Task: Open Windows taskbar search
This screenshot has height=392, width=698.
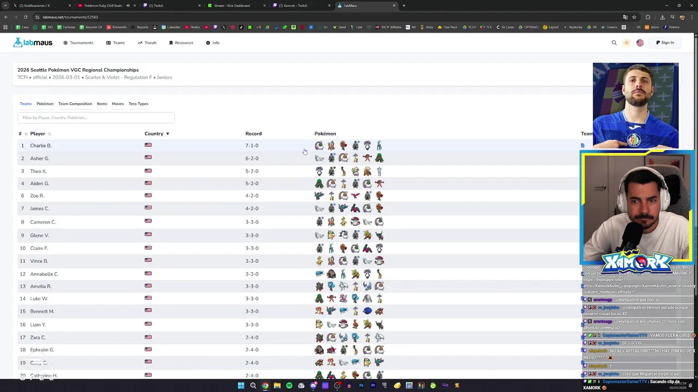Action: point(253,385)
